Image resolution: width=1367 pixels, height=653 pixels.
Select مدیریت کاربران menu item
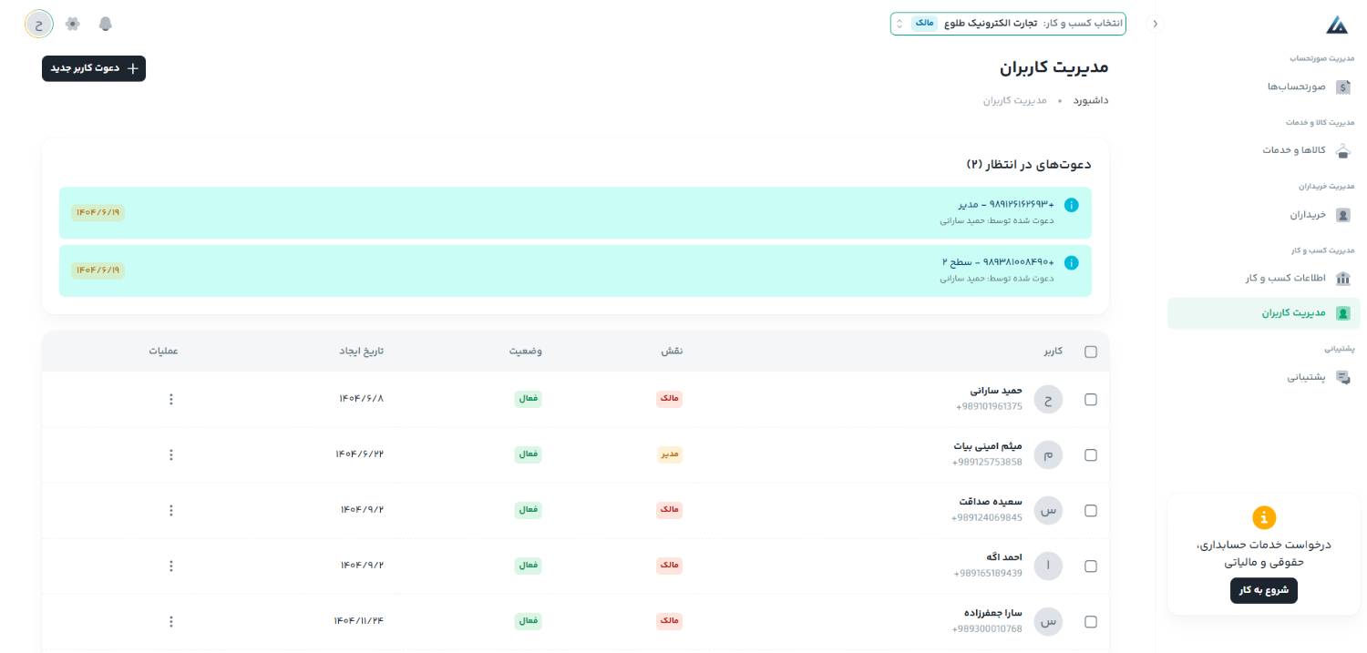1264,313
